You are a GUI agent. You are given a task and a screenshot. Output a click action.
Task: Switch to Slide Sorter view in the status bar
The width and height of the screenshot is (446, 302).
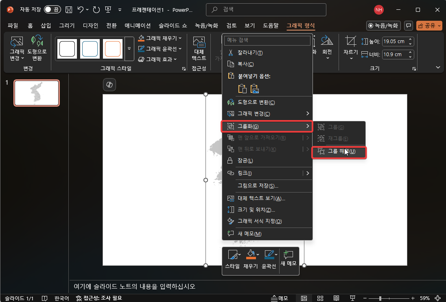click(x=320, y=298)
